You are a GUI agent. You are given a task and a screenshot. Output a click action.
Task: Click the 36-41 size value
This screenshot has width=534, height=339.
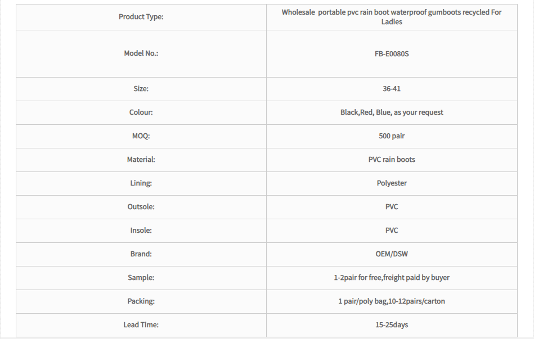391,89
